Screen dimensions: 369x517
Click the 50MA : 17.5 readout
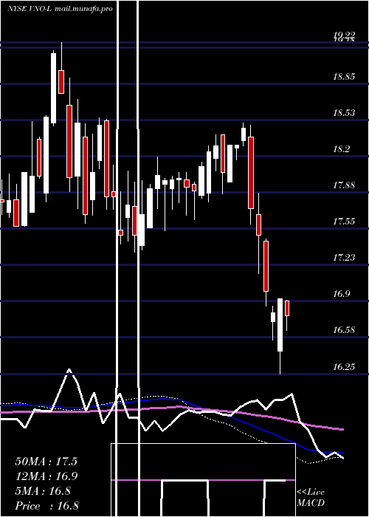click(46, 462)
